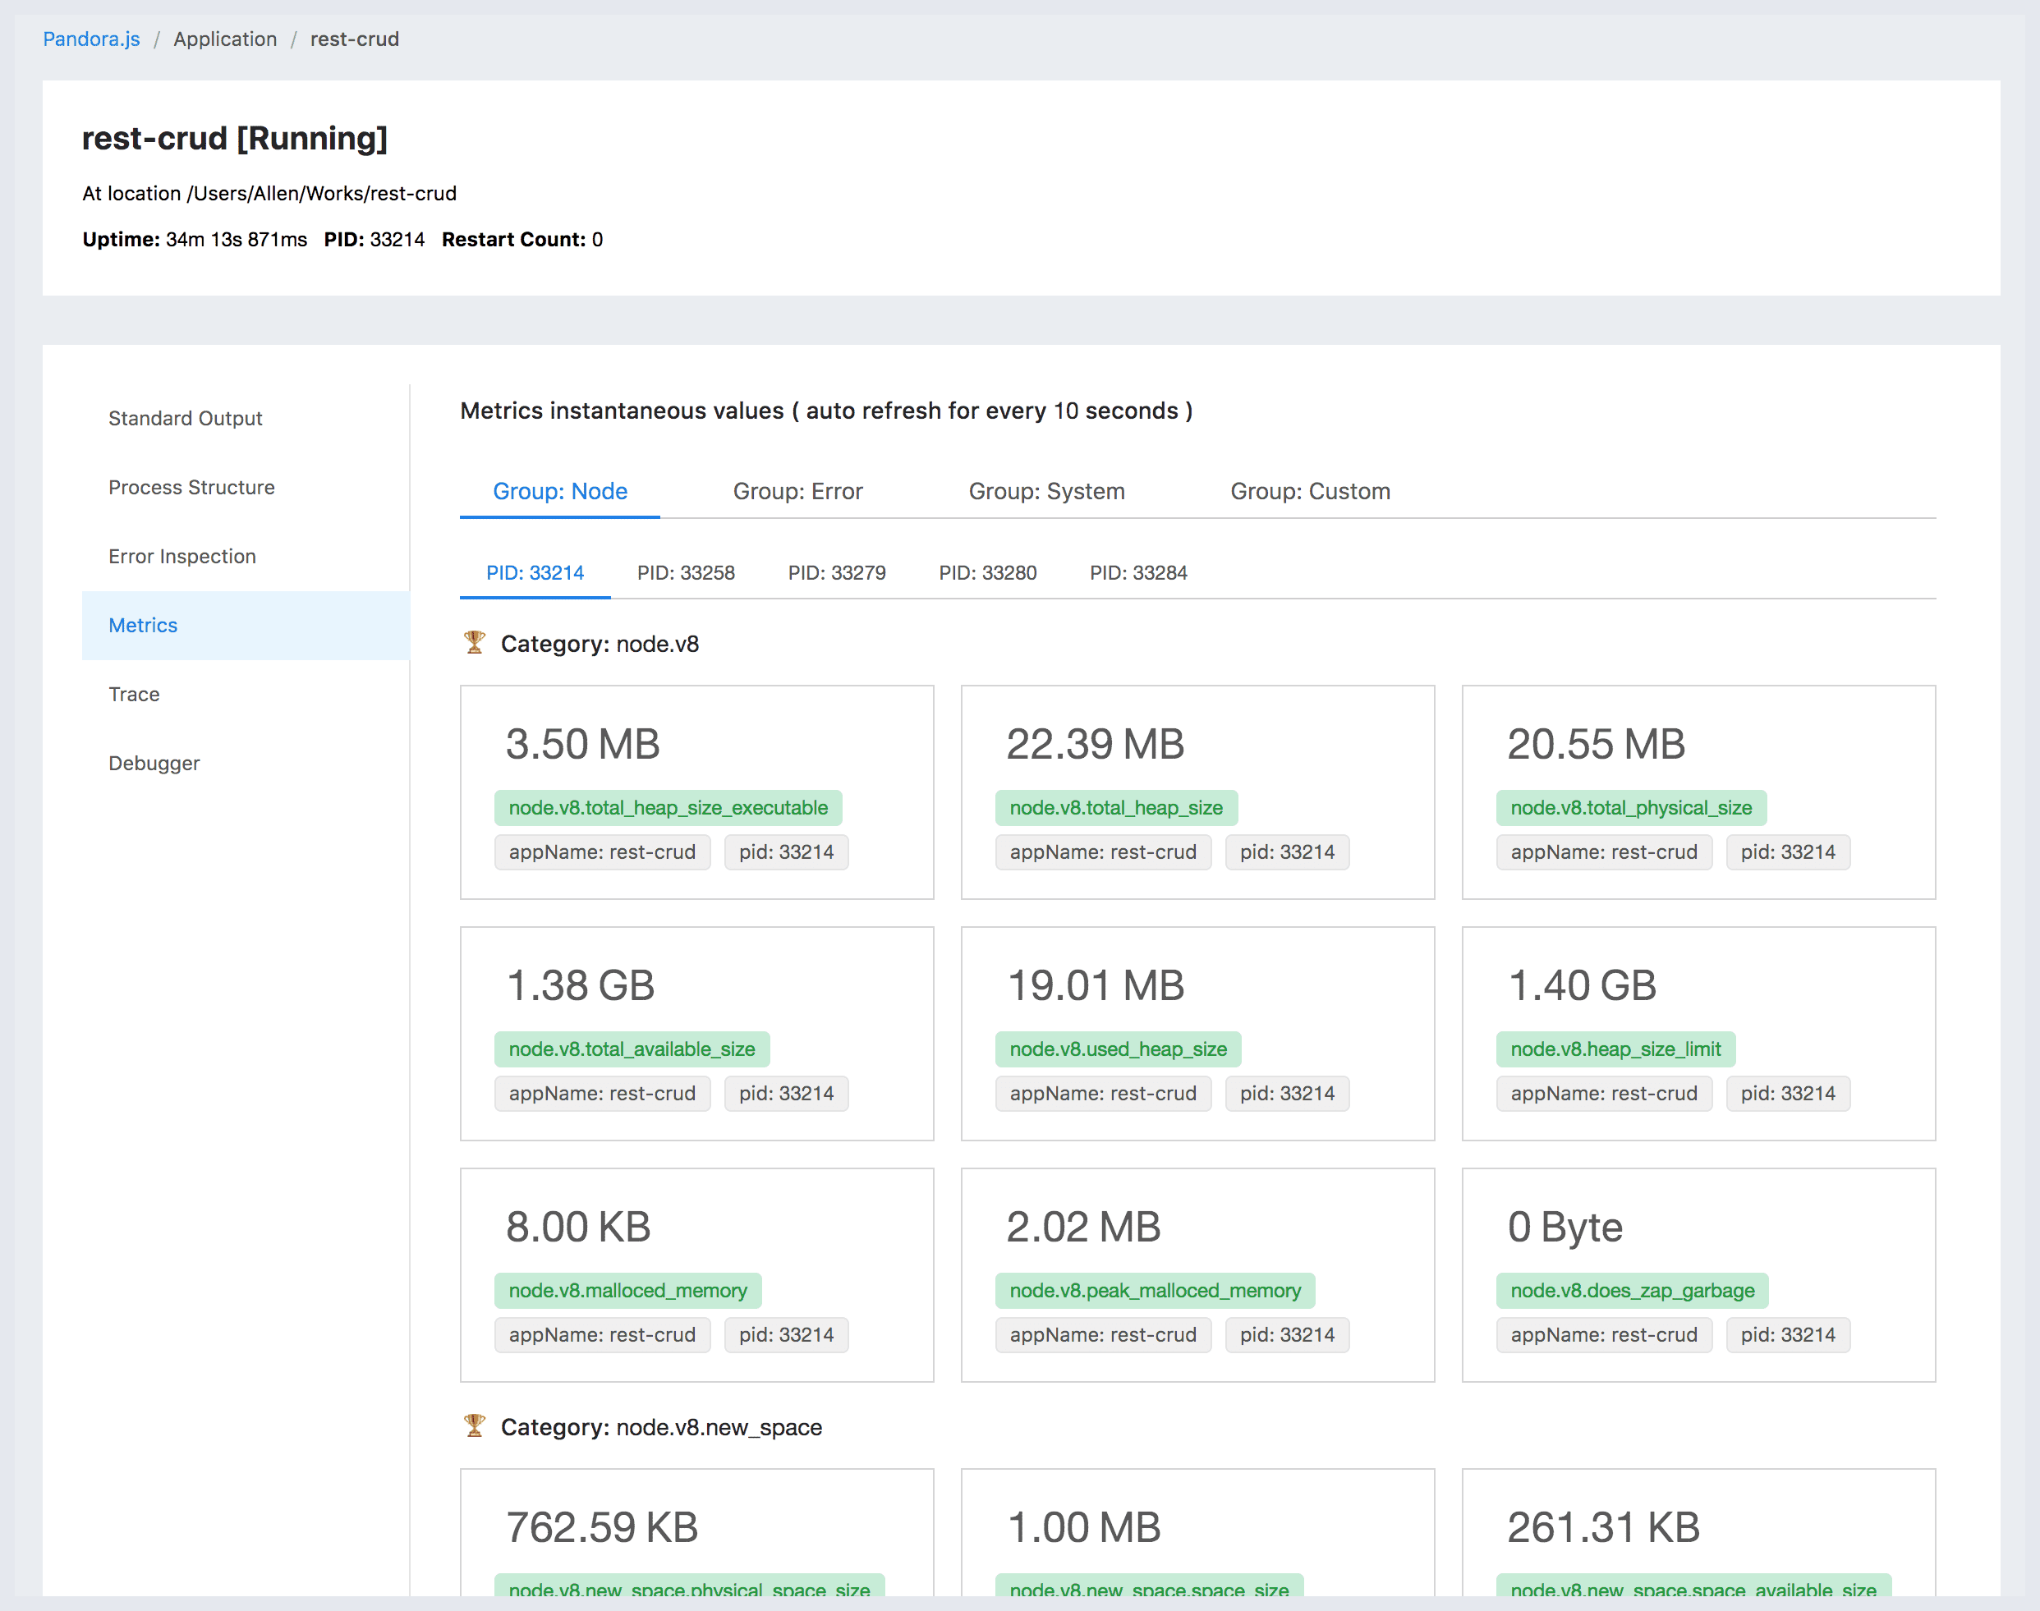The image size is (2040, 1611).
Task: Click the node.v8.used_heap_size green tag
Action: 1118,1049
